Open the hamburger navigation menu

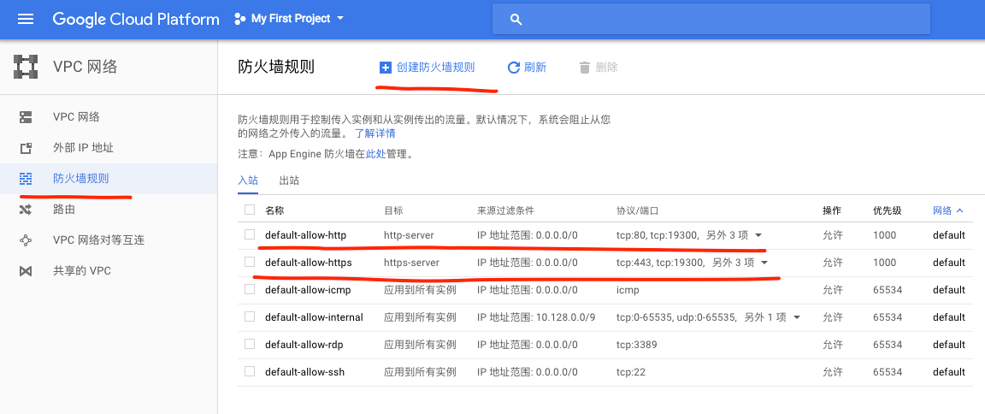click(25, 19)
